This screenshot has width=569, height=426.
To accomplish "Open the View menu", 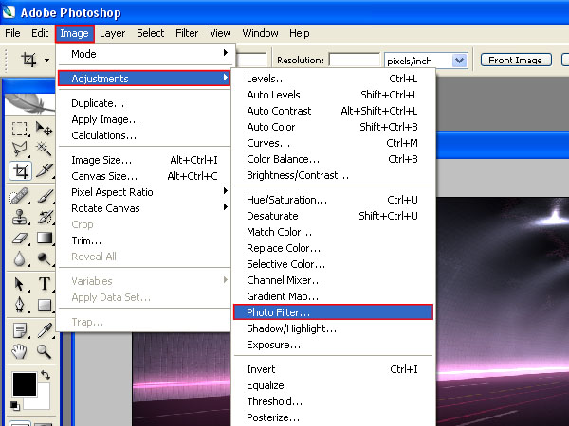I will point(220,33).
